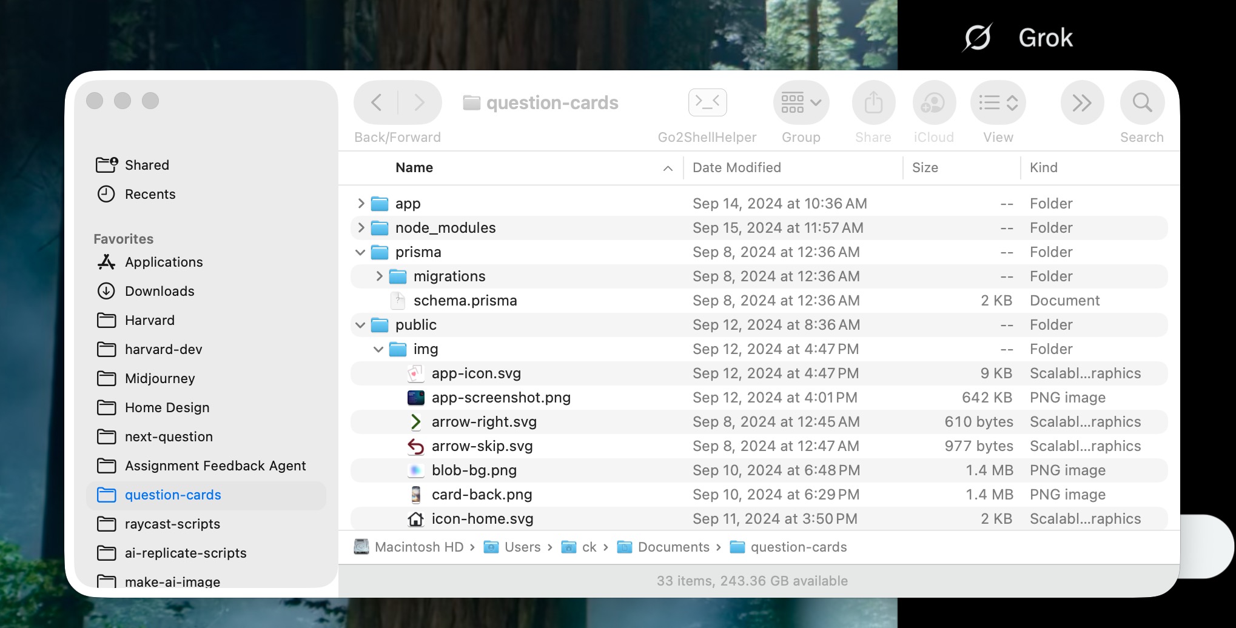Click 642 KB size cell
1236x628 pixels.
[x=987, y=397]
